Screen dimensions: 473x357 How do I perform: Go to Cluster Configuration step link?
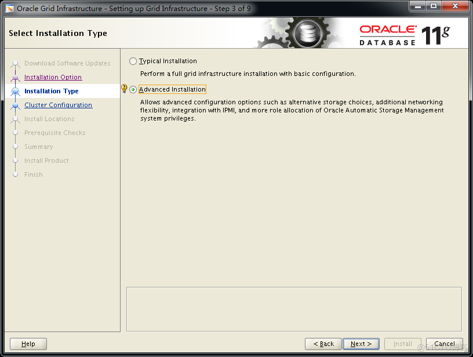58,105
